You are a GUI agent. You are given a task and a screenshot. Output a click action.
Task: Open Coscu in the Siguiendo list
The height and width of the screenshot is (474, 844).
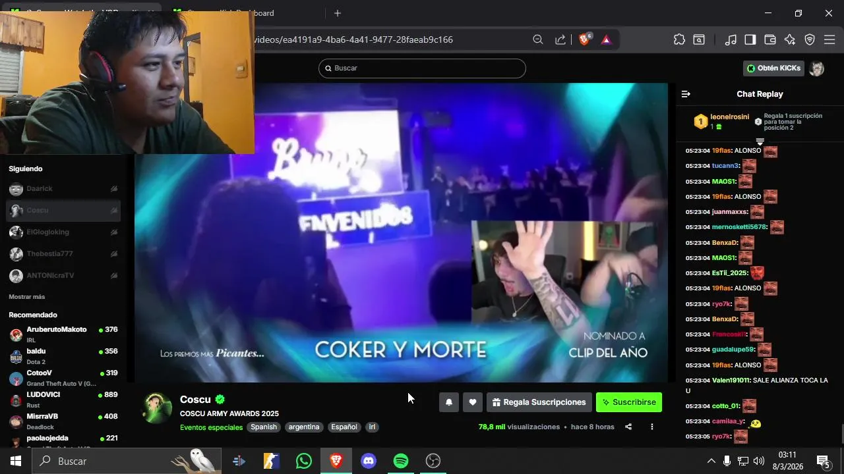point(63,211)
